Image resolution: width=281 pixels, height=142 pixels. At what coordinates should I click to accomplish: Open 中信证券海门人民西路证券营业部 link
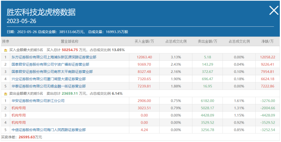point(48,130)
